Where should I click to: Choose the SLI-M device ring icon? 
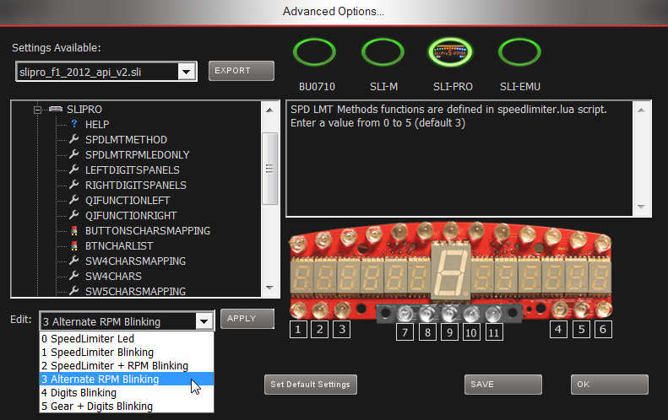[383, 52]
